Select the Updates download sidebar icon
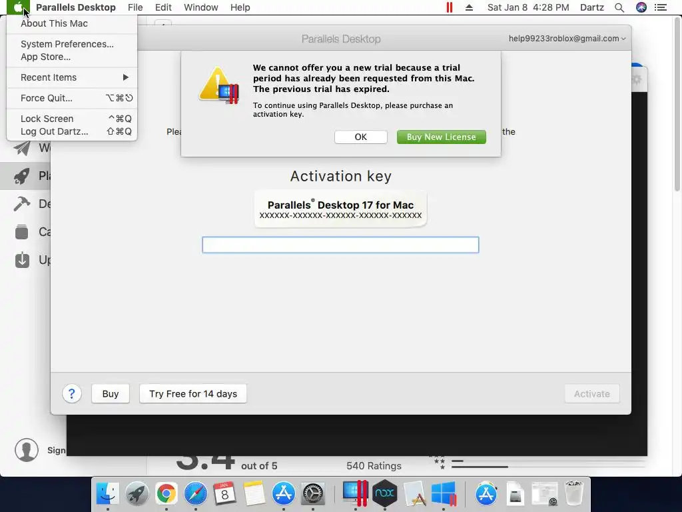Viewport: 682px width, 512px height. [22, 260]
